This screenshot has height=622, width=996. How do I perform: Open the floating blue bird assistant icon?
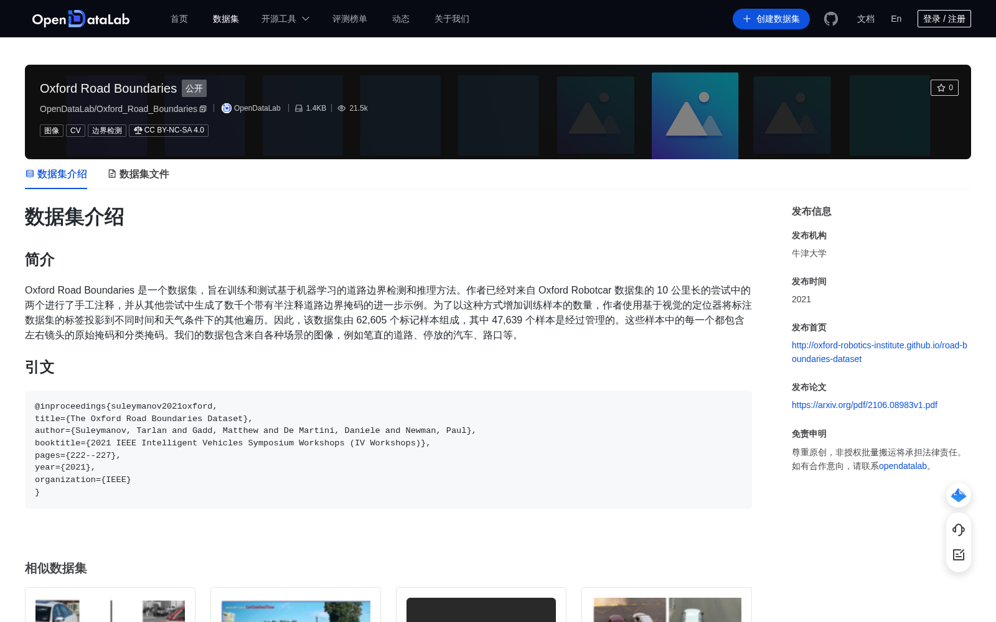959,495
